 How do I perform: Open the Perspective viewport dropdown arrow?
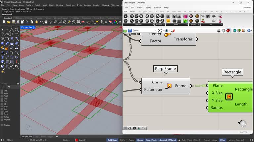34,27
